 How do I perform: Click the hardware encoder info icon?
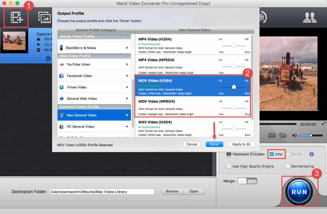click(312, 154)
